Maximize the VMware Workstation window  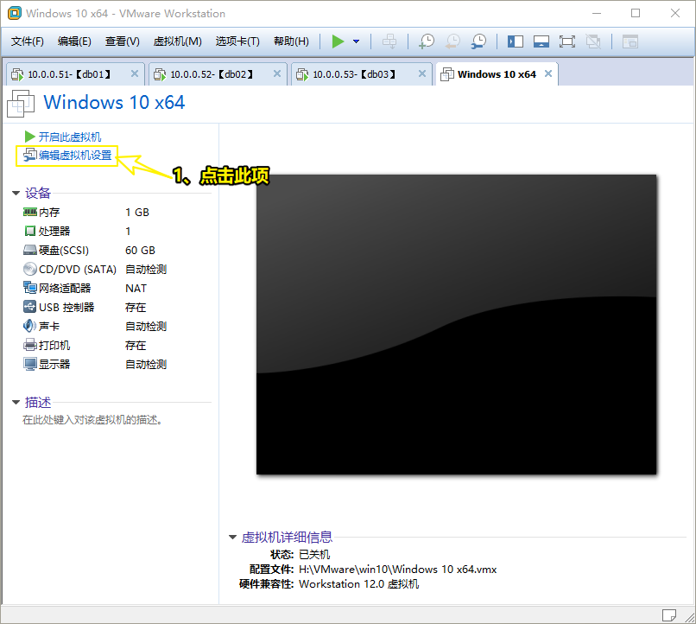(x=636, y=13)
